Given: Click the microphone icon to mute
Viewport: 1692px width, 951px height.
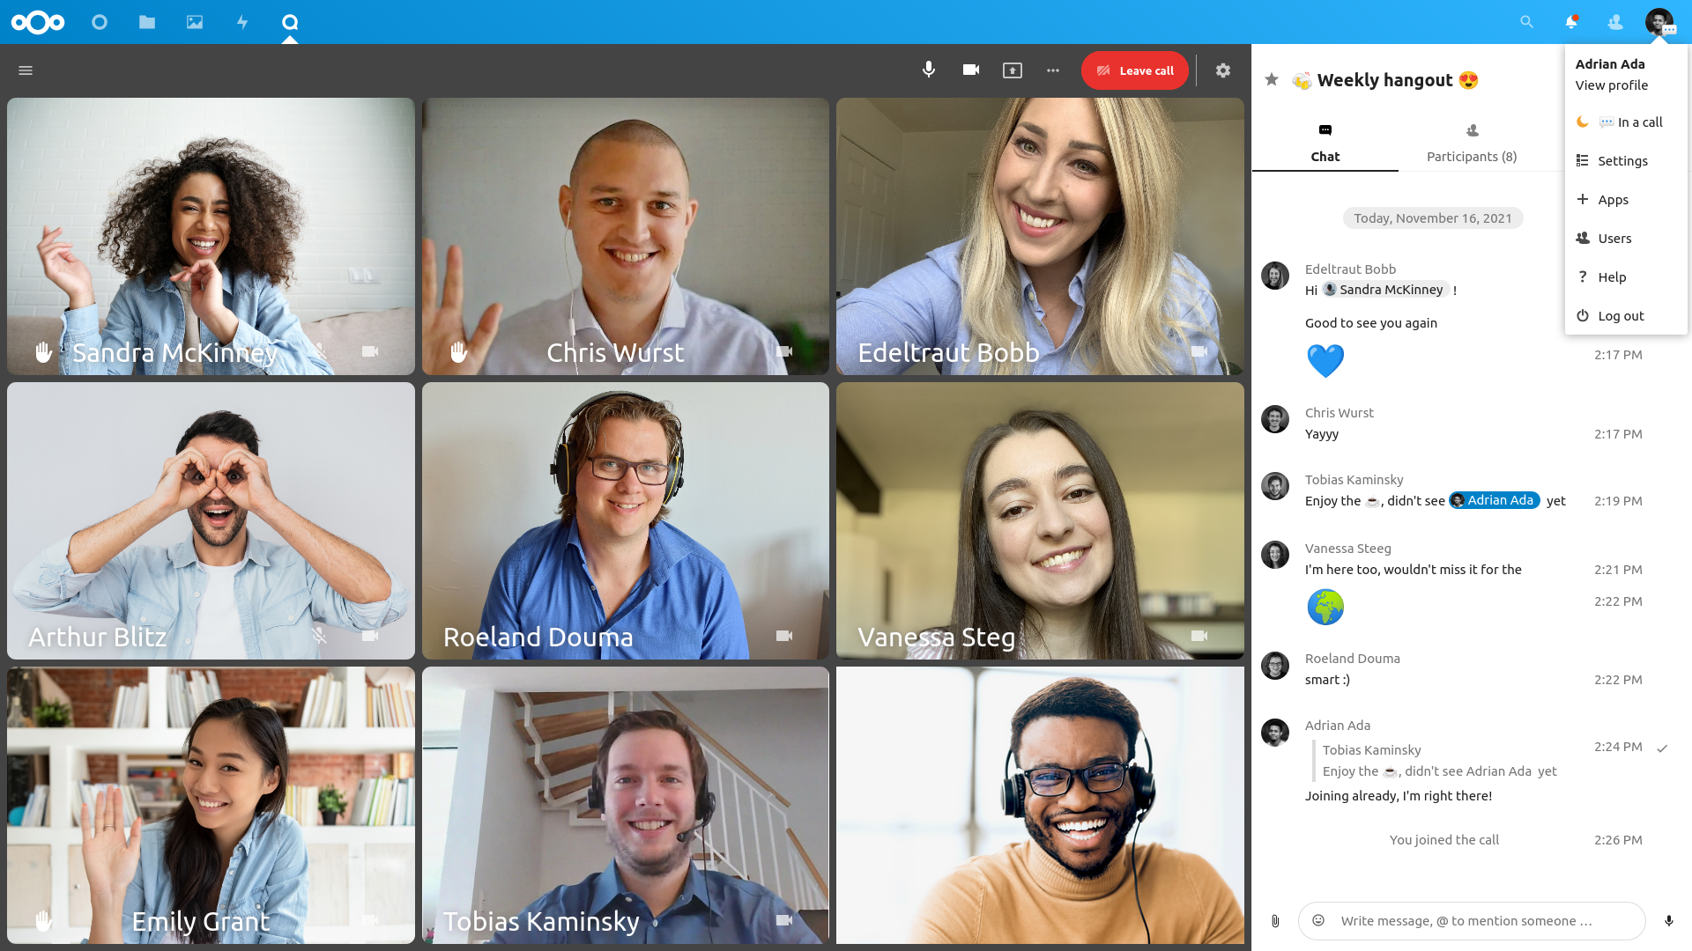Looking at the screenshot, I should click(927, 70).
